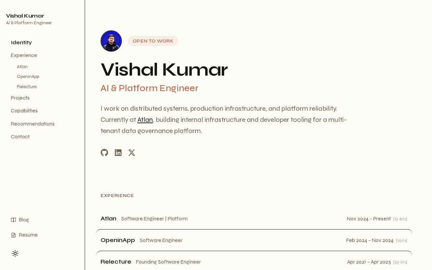Open Recommendations in the sidebar
Viewport: 432px width, 270px height.
33,124
